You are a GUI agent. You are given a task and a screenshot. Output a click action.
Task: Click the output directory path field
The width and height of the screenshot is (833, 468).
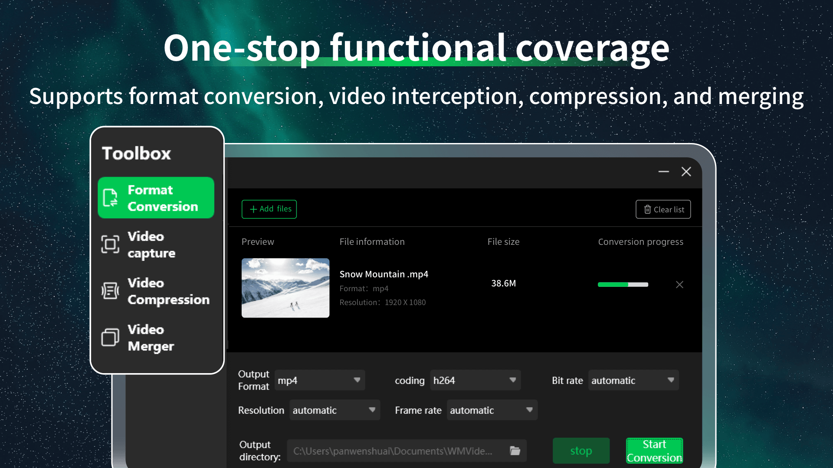(393, 451)
